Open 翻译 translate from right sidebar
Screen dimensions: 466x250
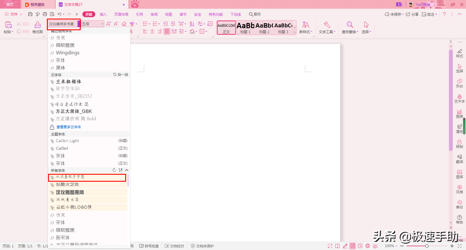[x=460, y=159]
